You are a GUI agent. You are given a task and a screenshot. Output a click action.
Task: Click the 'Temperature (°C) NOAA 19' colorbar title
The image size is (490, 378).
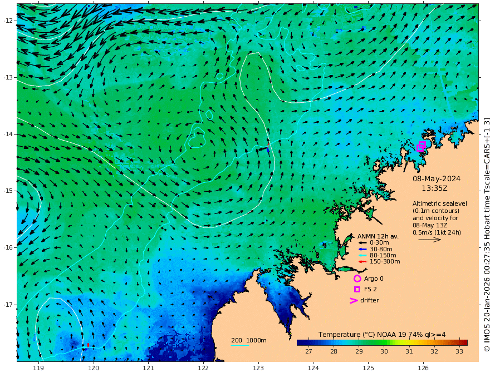pyautogui.click(x=362, y=335)
